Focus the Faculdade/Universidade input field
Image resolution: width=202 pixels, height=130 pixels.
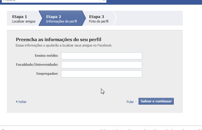coord(101,65)
